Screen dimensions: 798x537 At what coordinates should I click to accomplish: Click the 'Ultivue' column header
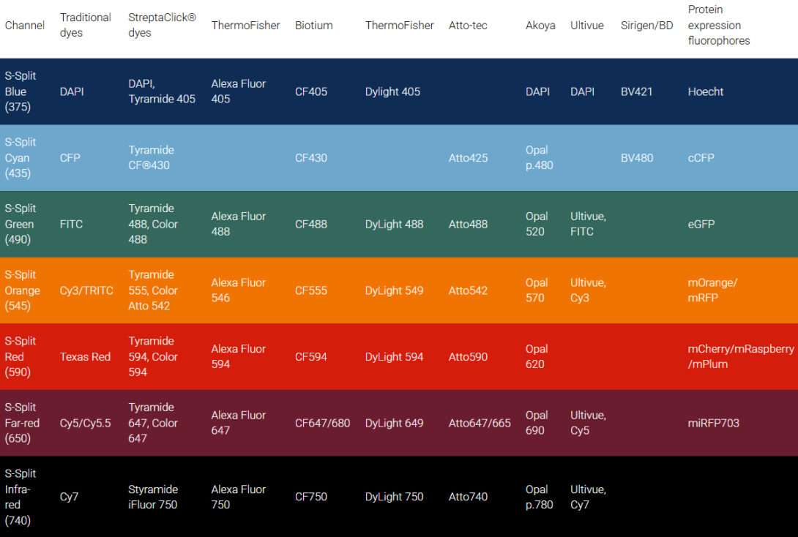(587, 26)
